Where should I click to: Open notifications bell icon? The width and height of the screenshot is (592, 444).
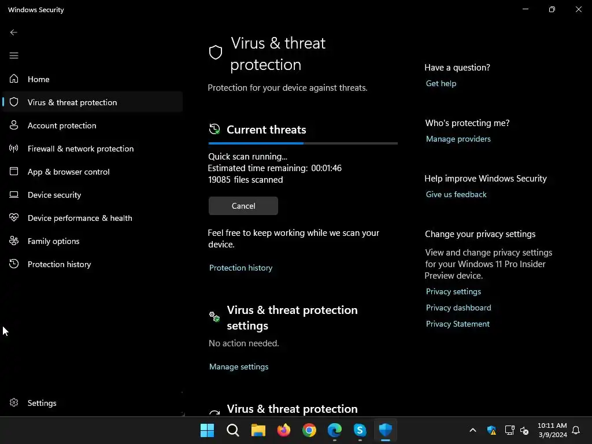tap(576, 430)
